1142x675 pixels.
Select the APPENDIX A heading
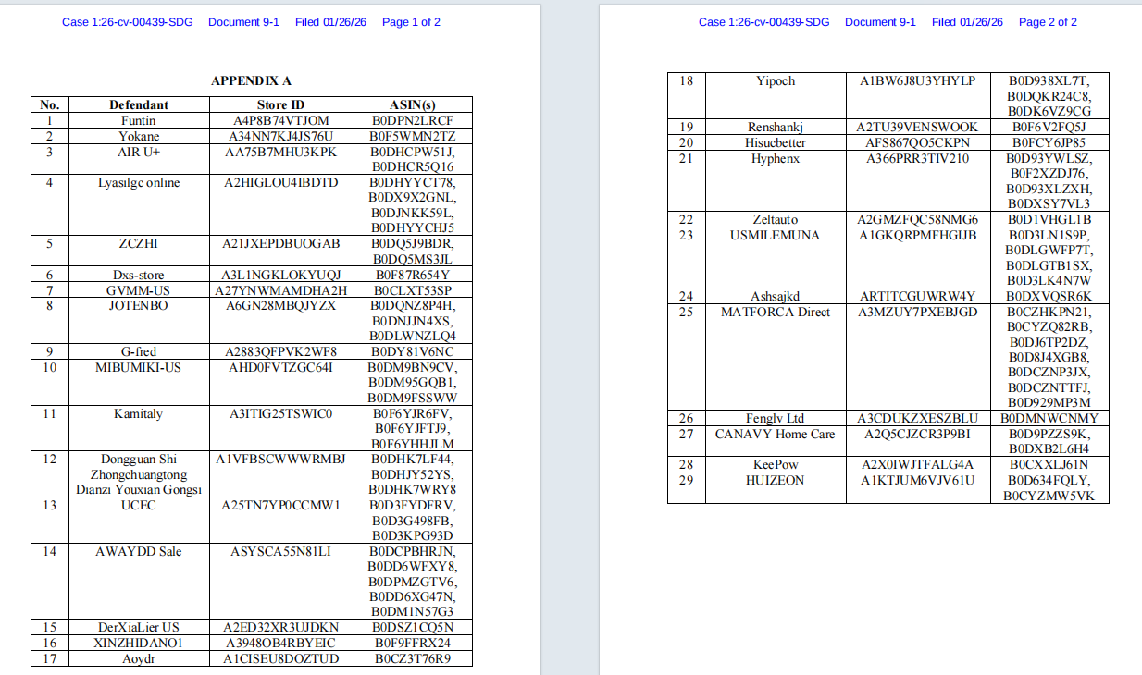coord(252,81)
